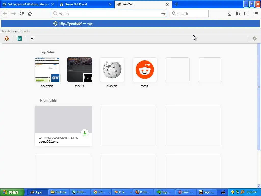
Task: Click the address bar containing youtub
Action: coord(109,14)
